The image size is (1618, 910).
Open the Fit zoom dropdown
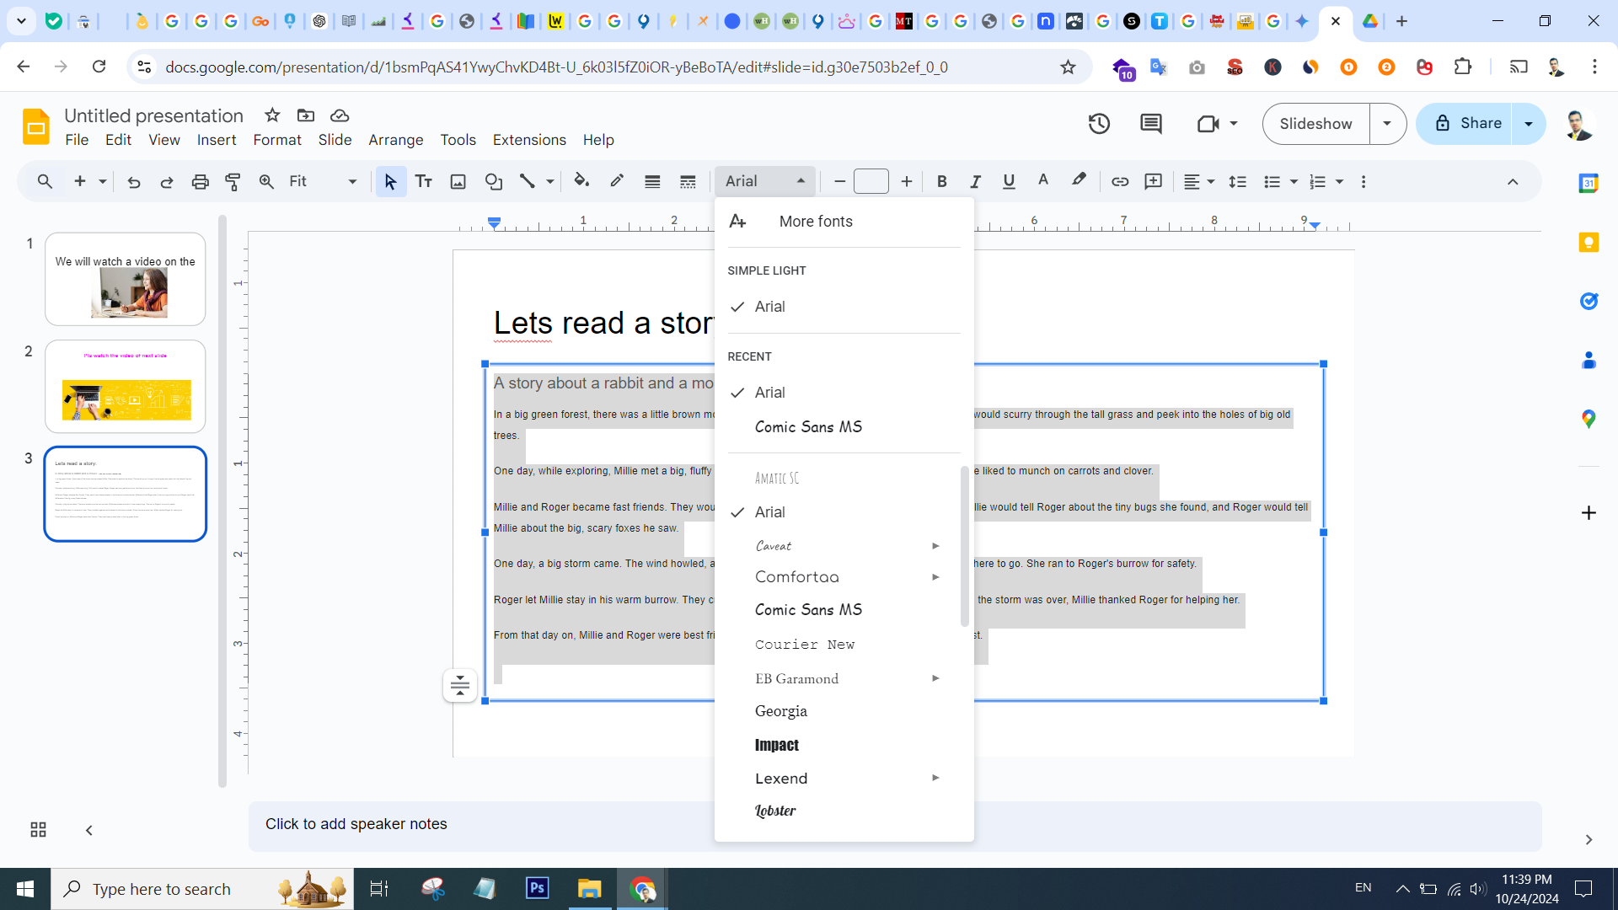pos(323,181)
